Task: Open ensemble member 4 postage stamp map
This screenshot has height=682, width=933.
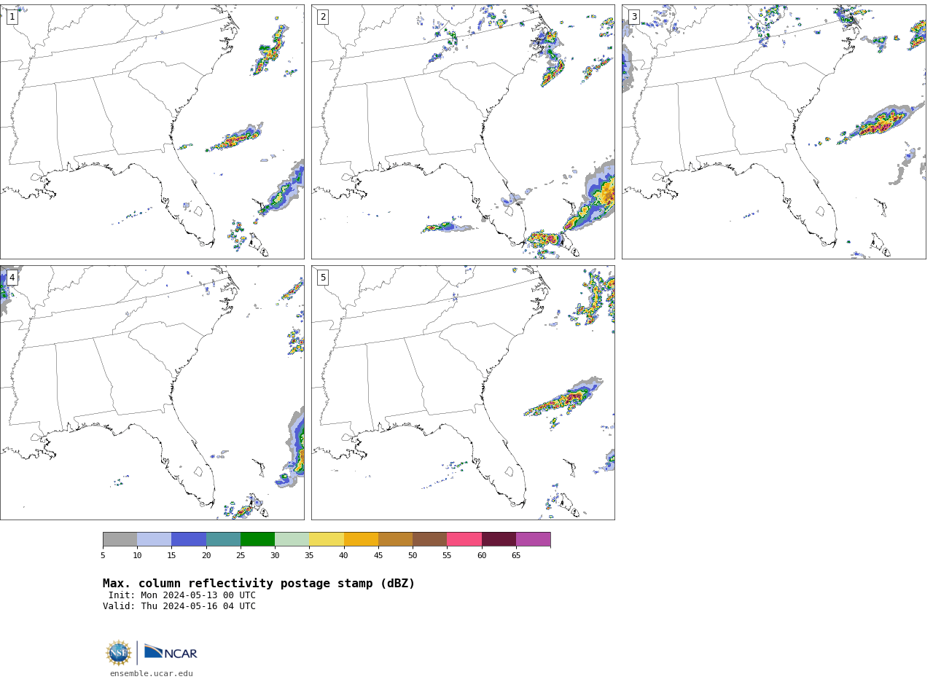Action: (x=152, y=393)
